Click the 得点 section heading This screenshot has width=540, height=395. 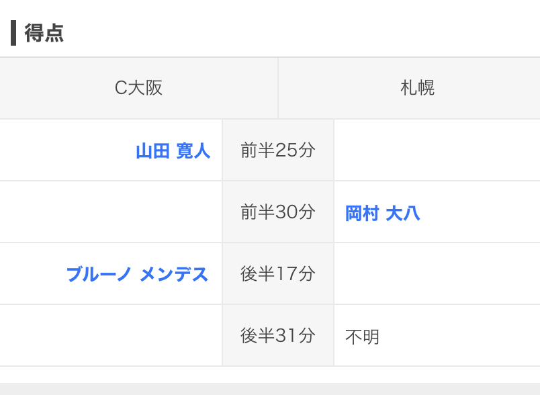click(44, 33)
